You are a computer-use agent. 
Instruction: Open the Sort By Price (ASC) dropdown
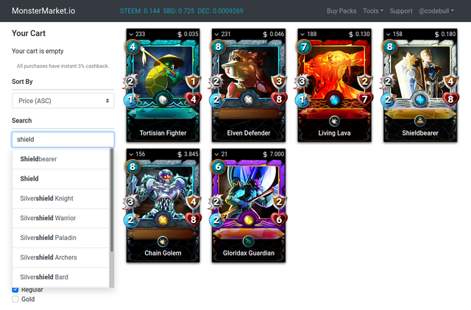pos(63,101)
